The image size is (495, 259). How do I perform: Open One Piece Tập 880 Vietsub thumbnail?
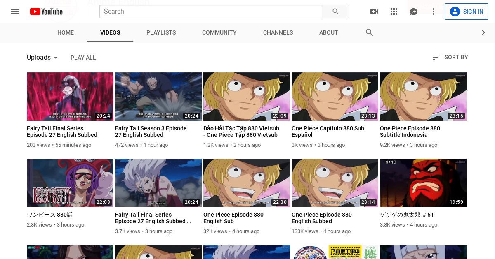[247, 97]
